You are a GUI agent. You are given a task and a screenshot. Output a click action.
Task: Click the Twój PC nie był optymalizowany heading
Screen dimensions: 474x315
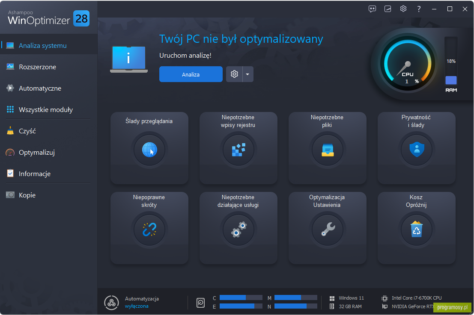(241, 39)
